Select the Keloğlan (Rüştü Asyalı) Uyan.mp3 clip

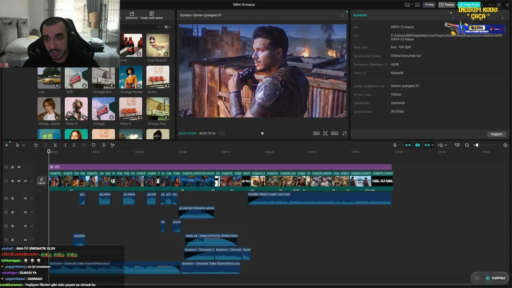320,198
